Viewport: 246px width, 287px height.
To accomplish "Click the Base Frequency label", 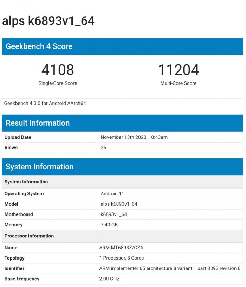I will (x=22, y=279).
